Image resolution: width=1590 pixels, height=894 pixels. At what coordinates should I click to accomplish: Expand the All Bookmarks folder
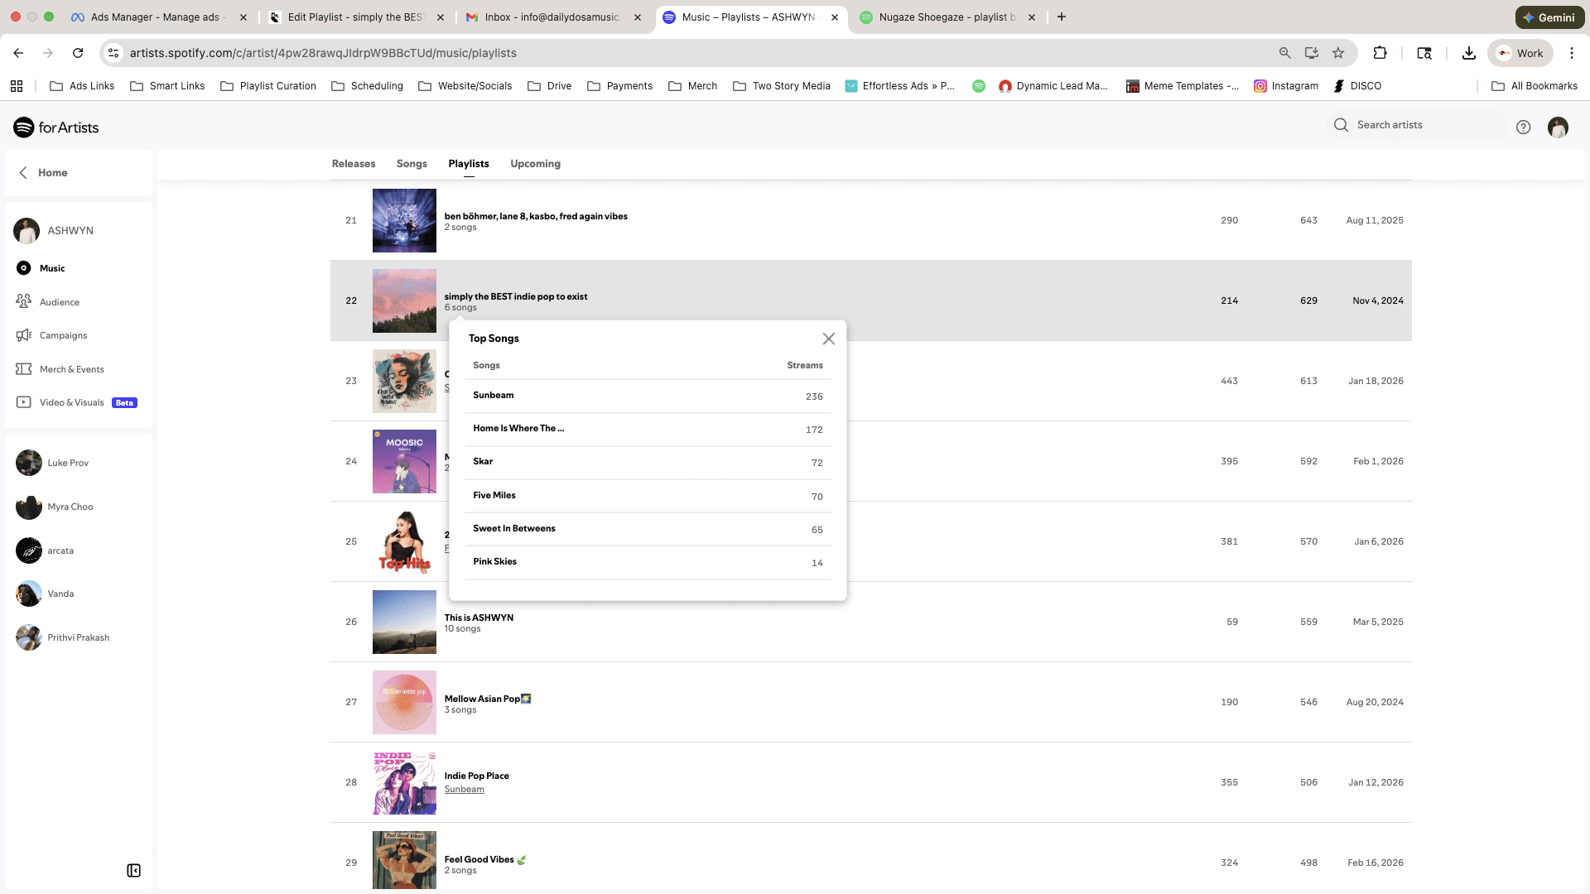click(1535, 86)
